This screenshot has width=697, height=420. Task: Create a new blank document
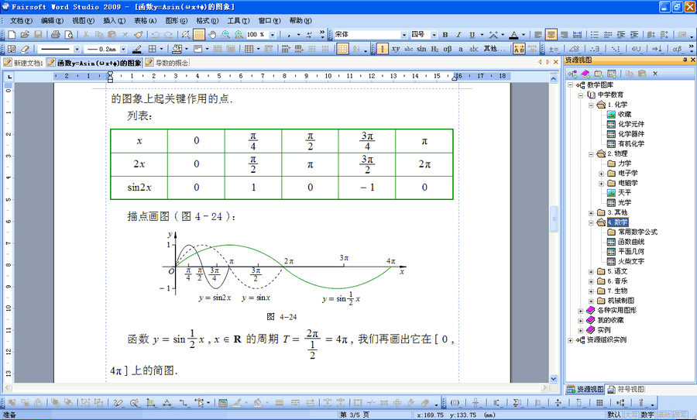(12, 34)
